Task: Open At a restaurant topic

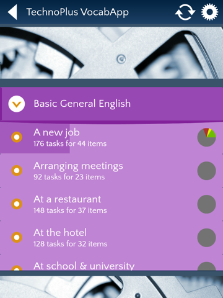Action: tap(111, 204)
